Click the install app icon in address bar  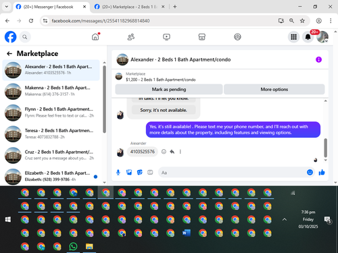281,21
